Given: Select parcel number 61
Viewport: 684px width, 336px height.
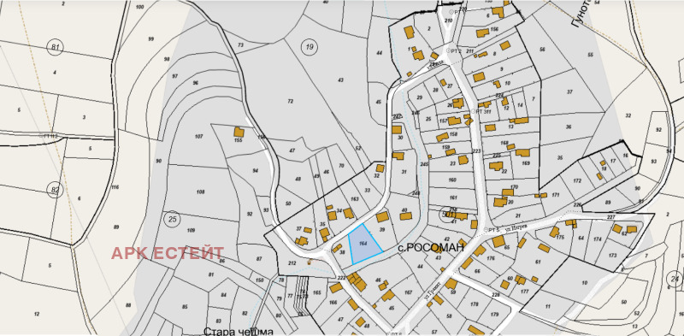Looking at the screenshot, I should (x=538, y=262).
